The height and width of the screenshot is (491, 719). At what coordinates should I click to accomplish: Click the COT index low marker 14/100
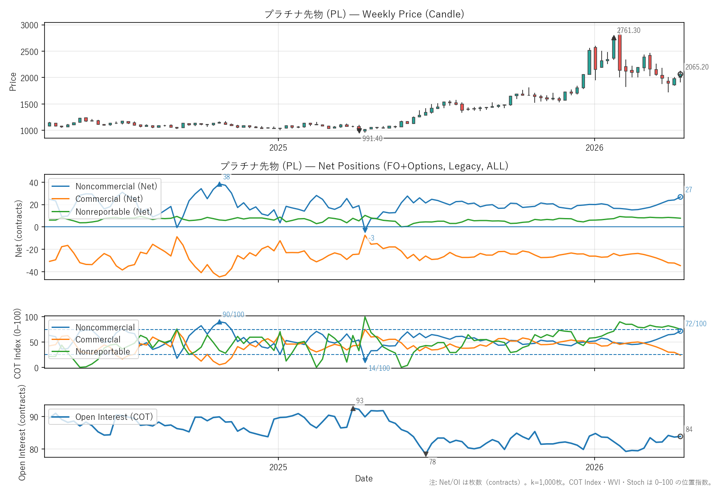click(x=365, y=360)
